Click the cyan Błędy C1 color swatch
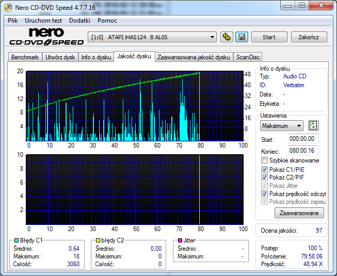Viewport: 337px width, 276px height. (x=17, y=240)
